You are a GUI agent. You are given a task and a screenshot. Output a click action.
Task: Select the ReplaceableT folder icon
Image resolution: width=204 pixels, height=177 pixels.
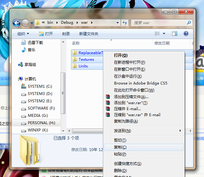pyautogui.click(x=75, y=53)
